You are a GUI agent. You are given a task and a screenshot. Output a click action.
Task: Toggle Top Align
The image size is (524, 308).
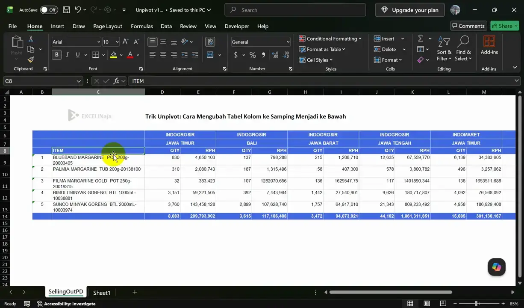153,41
